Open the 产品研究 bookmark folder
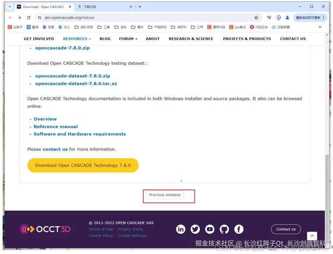The height and width of the screenshot is (254, 333). point(157,27)
